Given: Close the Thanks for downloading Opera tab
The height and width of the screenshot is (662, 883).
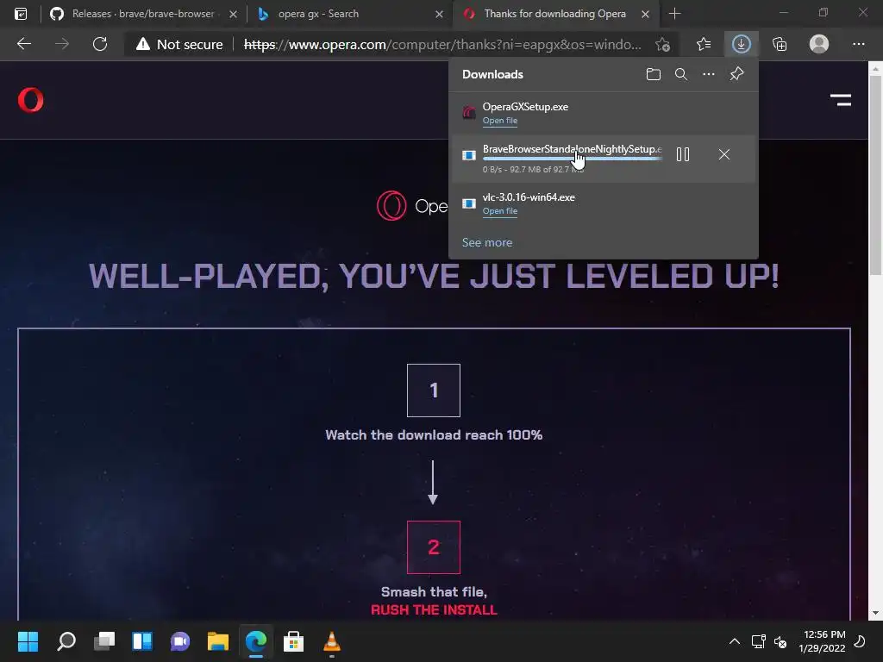Looking at the screenshot, I should pos(645,14).
